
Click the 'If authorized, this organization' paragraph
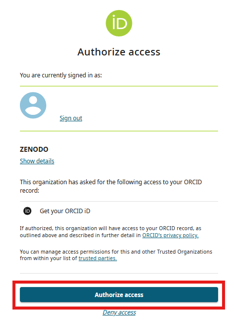tap(111, 232)
